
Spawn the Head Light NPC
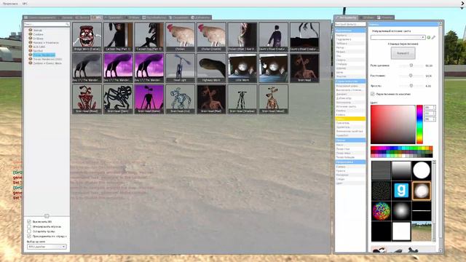coord(180,68)
